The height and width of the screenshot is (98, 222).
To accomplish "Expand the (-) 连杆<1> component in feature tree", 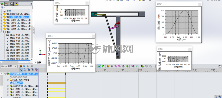I will click(x=1, y=20).
